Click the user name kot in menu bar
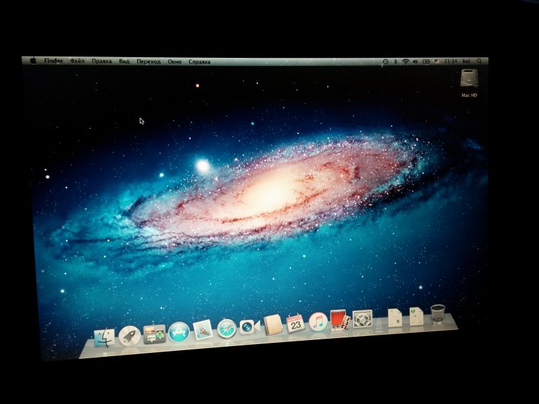Image resolution: width=539 pixels, height=404 pixels. 466,61
